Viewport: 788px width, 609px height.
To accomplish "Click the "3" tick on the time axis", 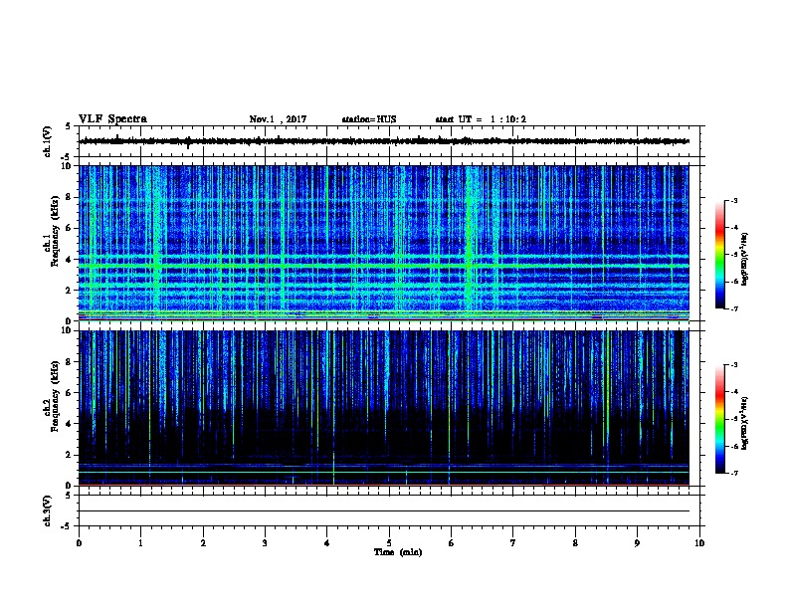I will 265,543.
